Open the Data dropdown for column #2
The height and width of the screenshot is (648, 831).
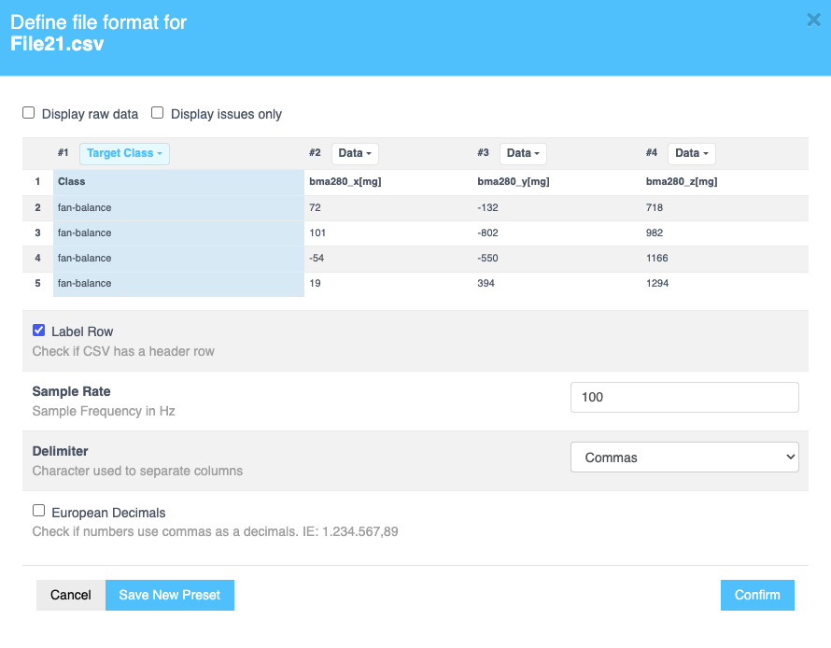pos(354,153)
